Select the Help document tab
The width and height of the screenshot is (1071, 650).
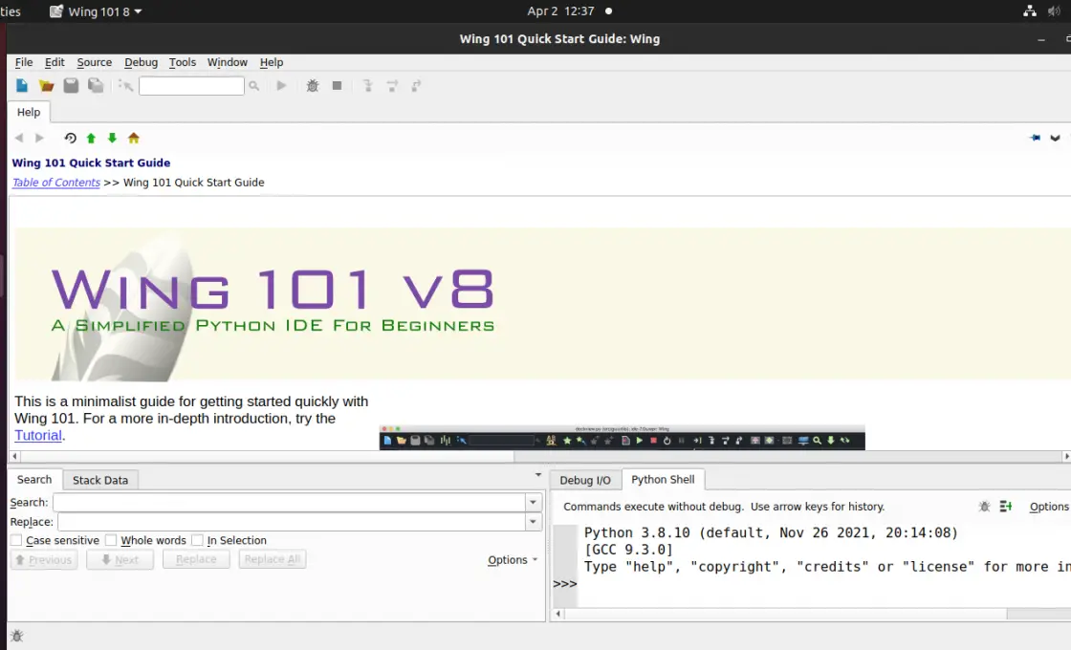coord(29,112)
